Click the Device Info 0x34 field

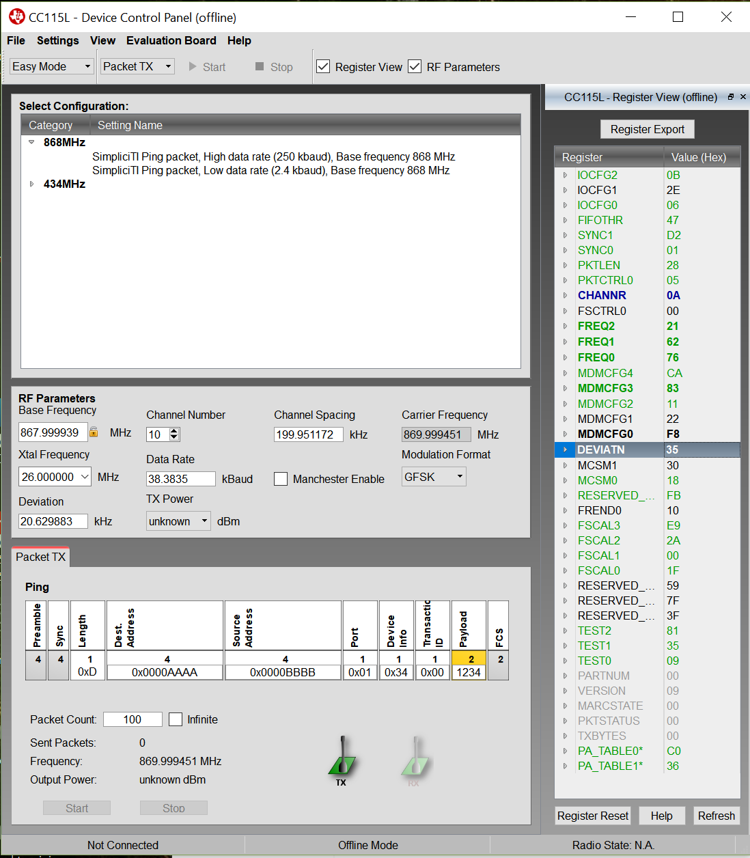(x=396, y=672)
